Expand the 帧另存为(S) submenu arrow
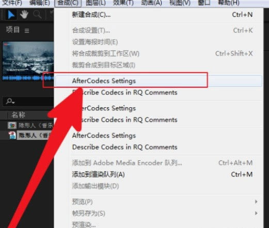The height and width of the screenshot is (228, 269). click(256, 213)
